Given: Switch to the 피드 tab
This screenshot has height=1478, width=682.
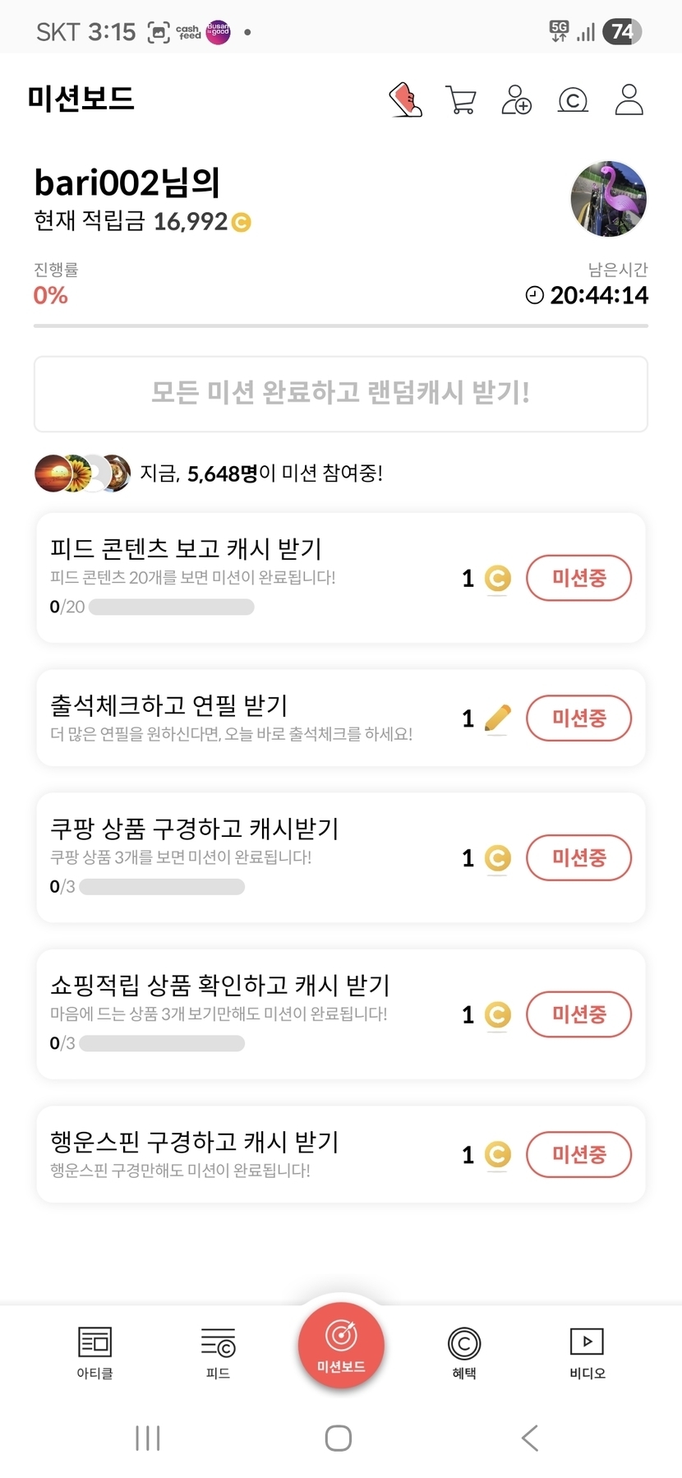Looking at the screenshot, I should (218, 1352).
